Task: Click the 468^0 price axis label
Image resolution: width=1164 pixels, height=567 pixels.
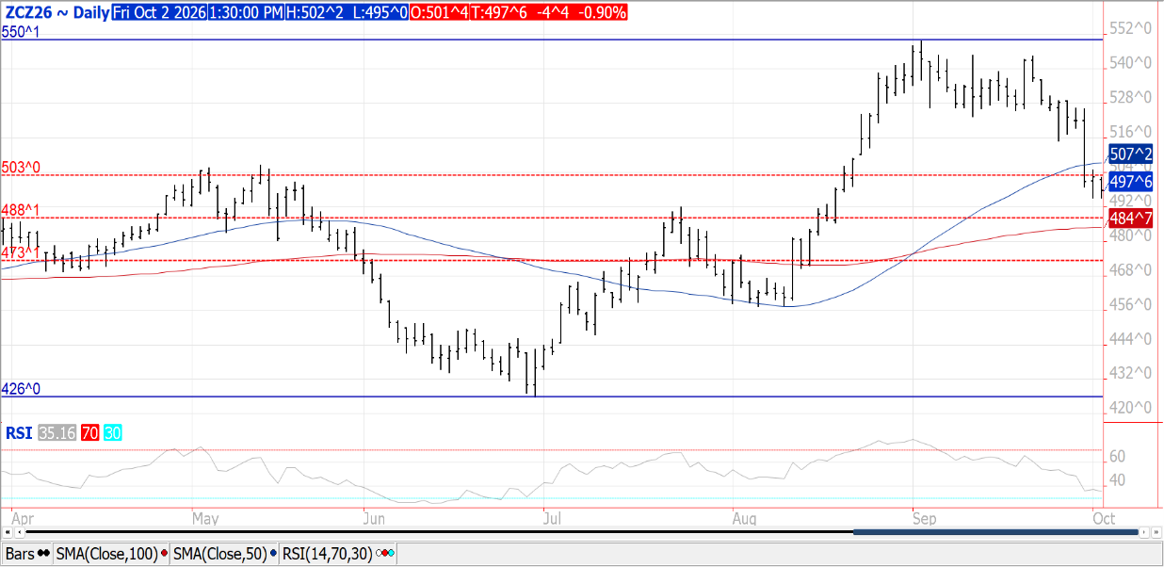Action: [x=1132, y=270]
